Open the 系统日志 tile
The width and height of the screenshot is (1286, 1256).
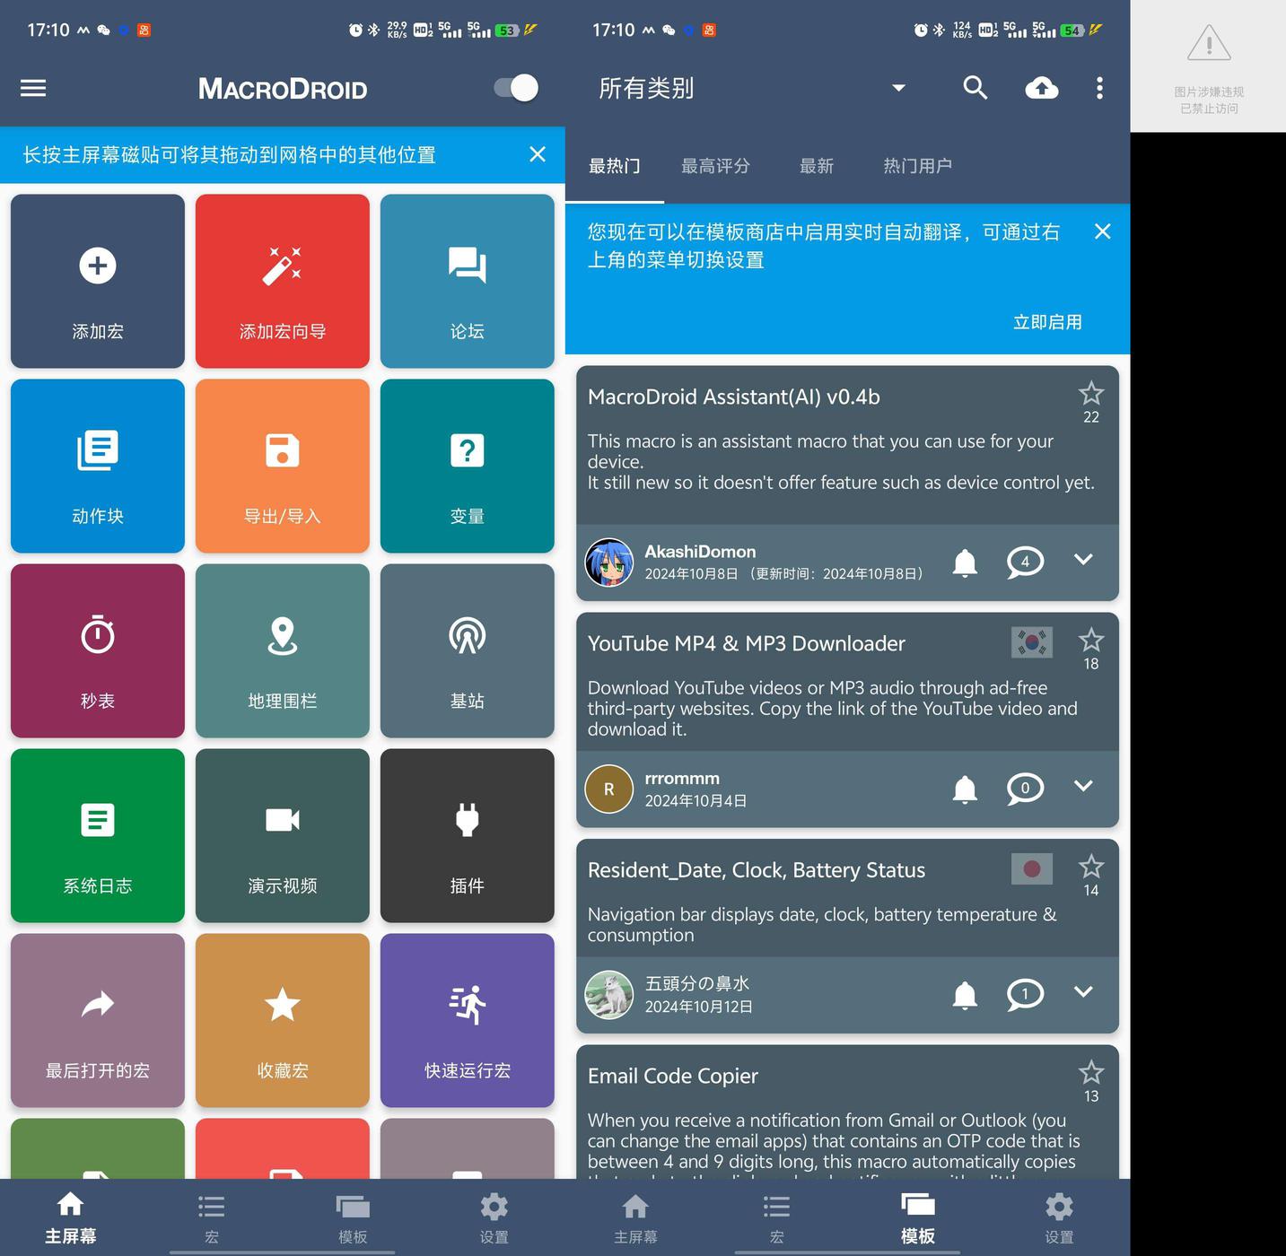click(98, 835)
